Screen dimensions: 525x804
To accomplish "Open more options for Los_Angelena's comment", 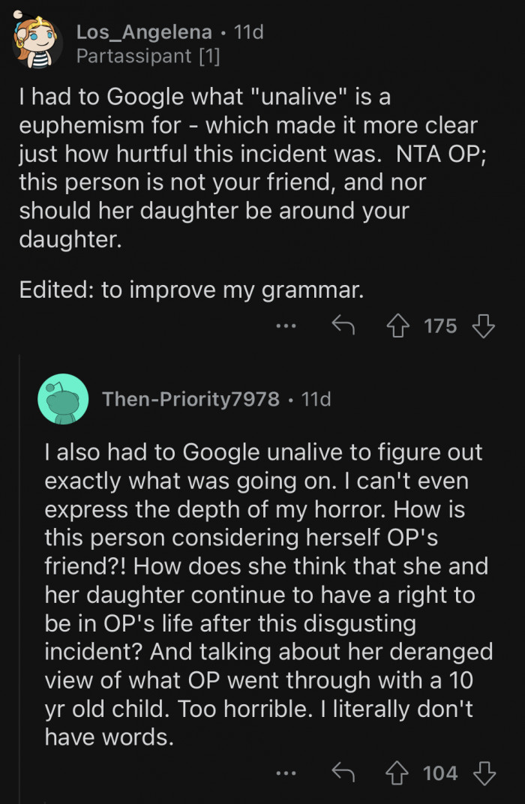I will (x=286, y=326).
